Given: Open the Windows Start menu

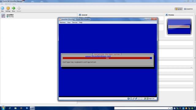Looking at the screenshot, I should 3,108.
